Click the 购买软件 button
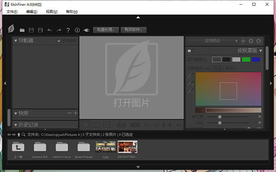This screenshot has height=172, width=276. (x=133, y=30)
